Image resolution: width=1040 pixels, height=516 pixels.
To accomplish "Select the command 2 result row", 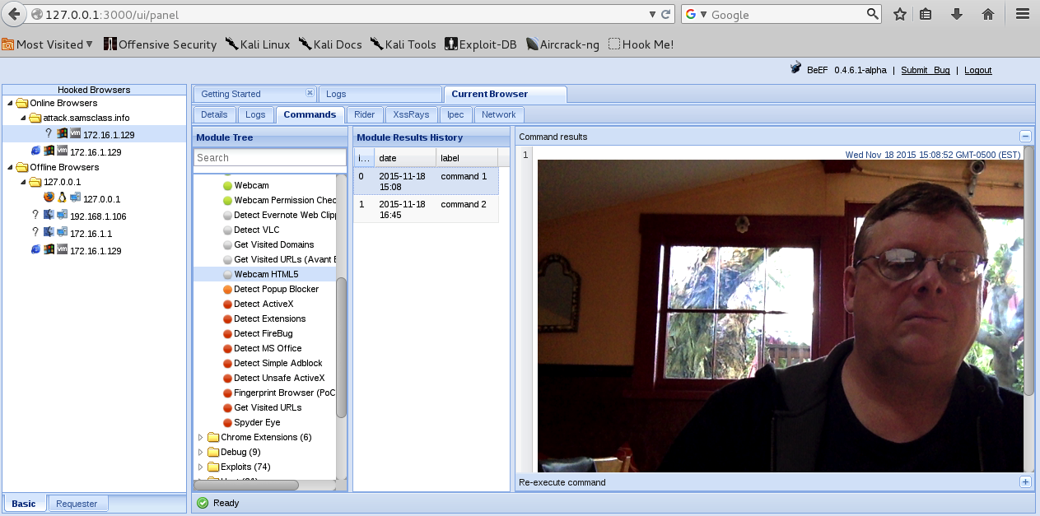I will [x=426, y=209].
